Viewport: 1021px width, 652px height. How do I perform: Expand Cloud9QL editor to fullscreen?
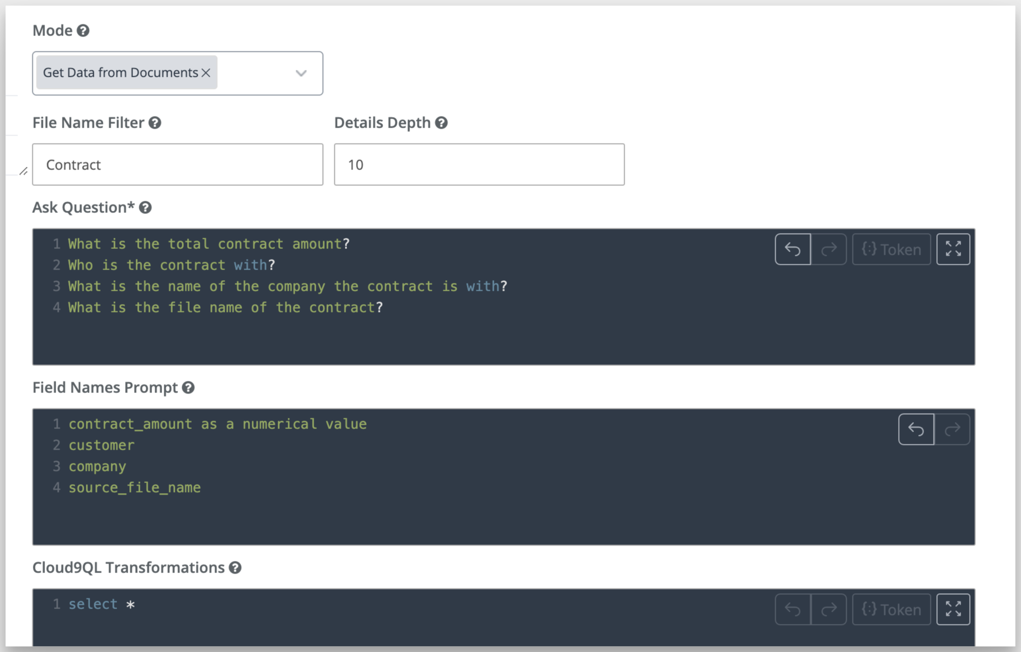953,609
